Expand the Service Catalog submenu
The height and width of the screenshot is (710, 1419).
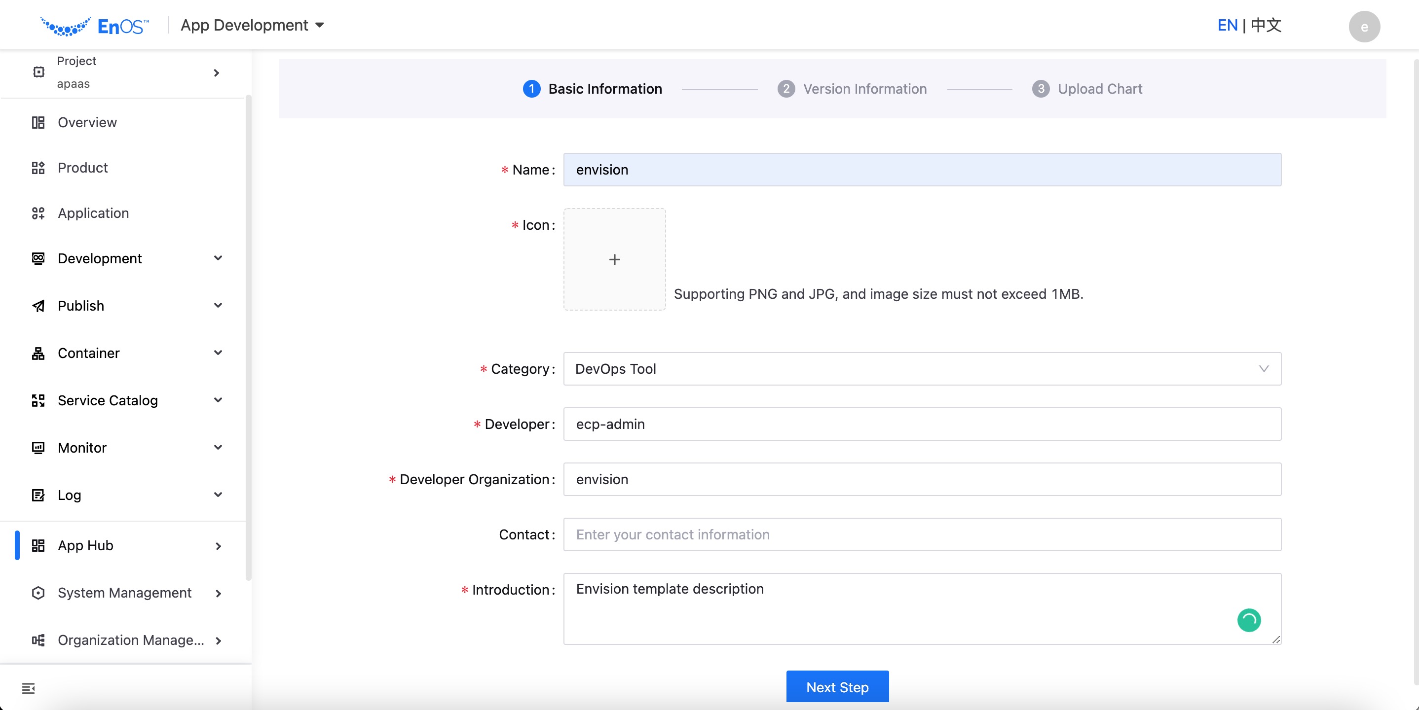click(218, 400)
